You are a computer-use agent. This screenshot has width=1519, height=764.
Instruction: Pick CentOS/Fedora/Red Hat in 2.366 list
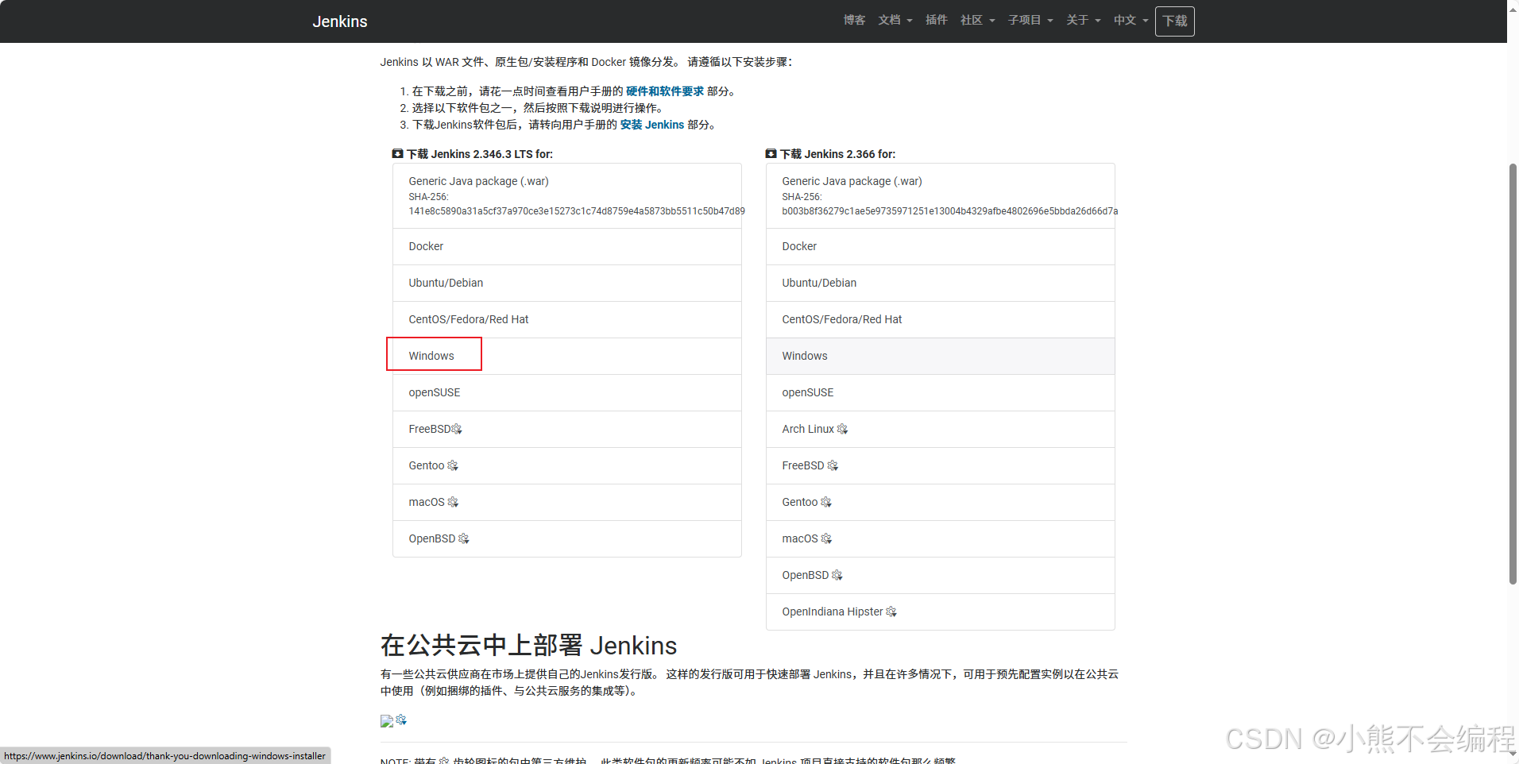(941, 320)
